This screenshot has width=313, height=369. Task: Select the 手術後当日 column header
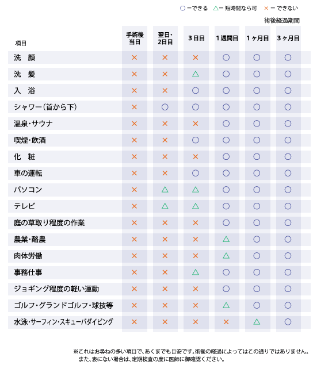coord(135,39)
